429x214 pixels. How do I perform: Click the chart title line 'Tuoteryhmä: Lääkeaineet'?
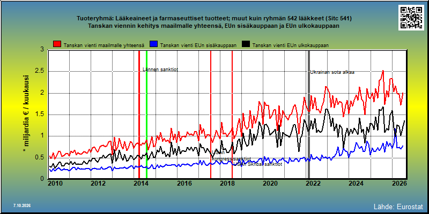[214, 19]
